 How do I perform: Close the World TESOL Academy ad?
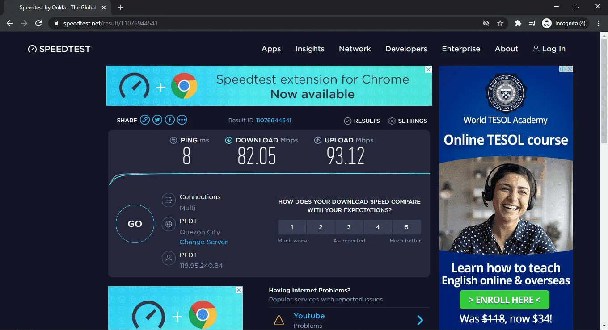[570, 69]
